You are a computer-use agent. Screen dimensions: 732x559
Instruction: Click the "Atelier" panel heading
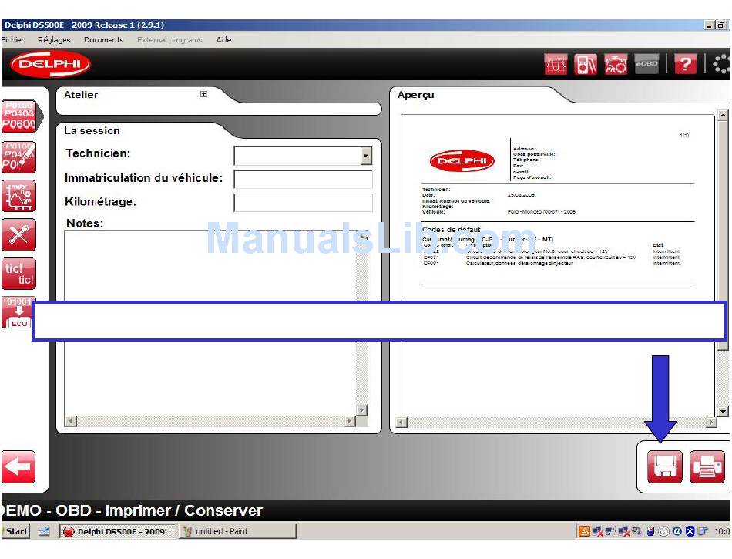[81, 95]
